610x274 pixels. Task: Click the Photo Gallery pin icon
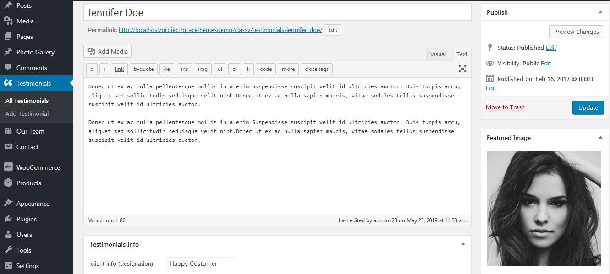[8, 52]
